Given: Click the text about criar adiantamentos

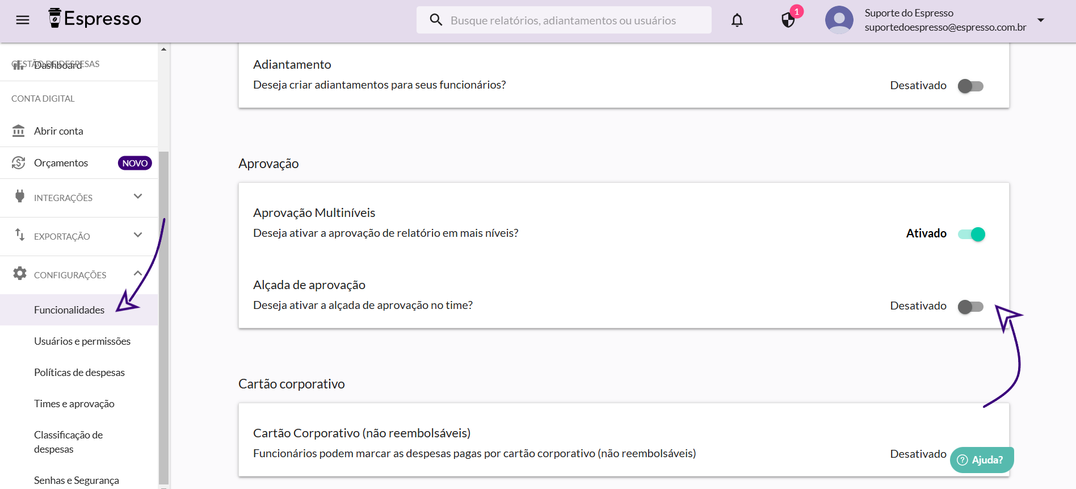Looking at the screenshot, I should click(379, 85).
